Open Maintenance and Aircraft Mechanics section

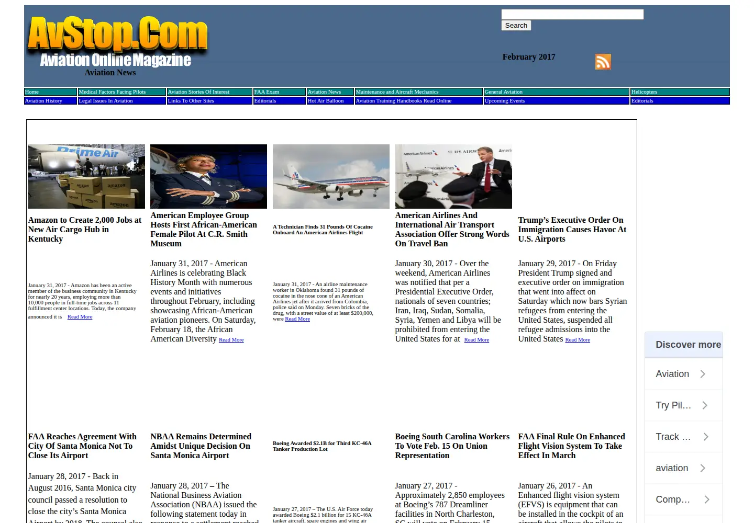click(x=397, y=92)
